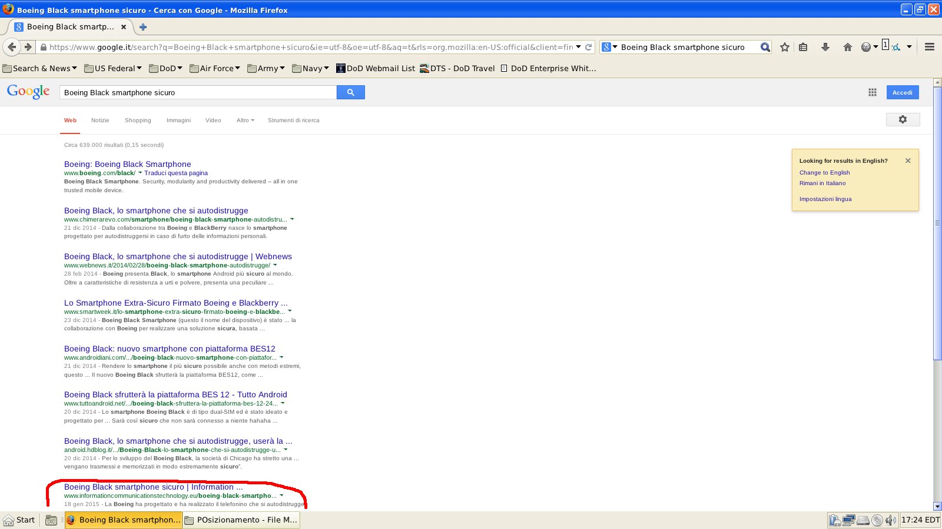Close the Boeing Black smartphone tab

(x=124, y=26)
